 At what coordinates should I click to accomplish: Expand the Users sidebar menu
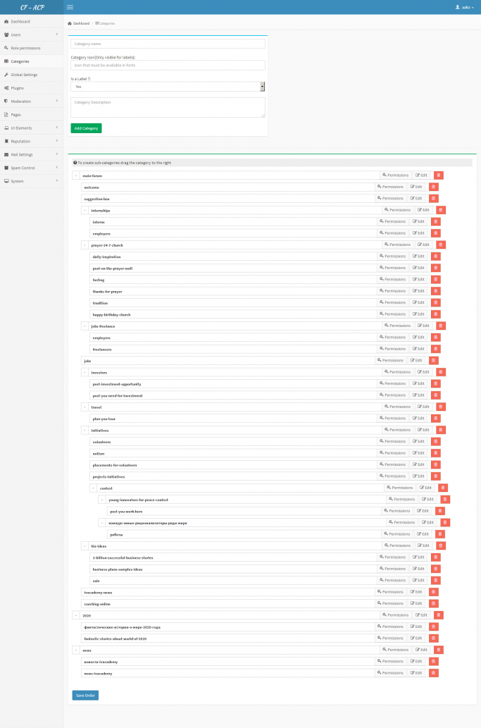point(32,35)
